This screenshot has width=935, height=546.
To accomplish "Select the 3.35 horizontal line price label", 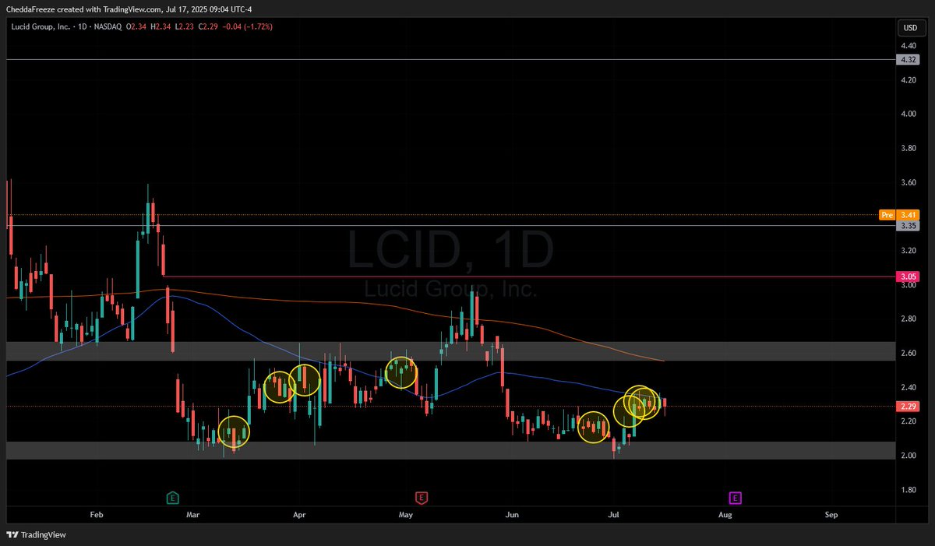I will tap(909, 226).
